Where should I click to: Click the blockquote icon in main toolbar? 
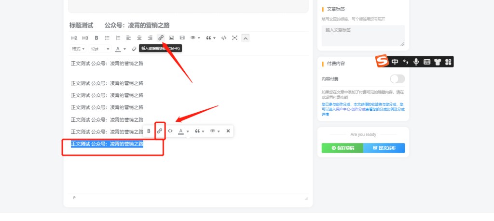point(208,38)
